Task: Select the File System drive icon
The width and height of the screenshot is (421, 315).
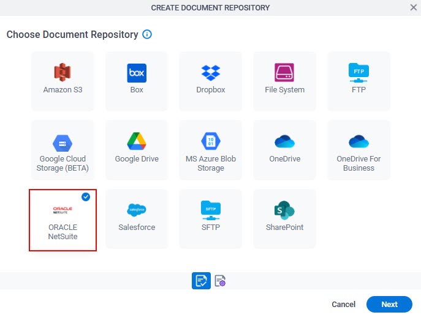Action: pos(284,72)
